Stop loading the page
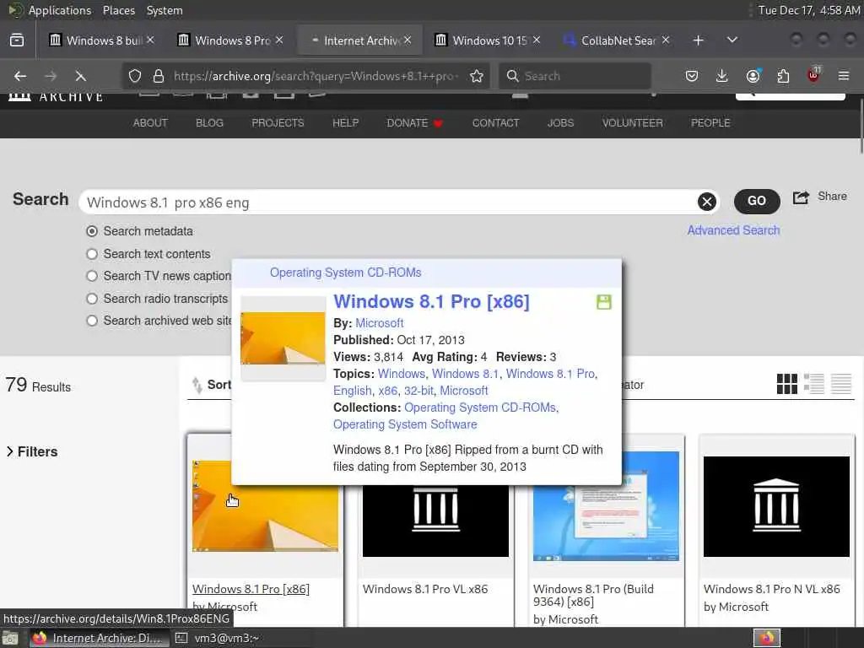The height and width of the screenshot is (648, 864). [80, 76]
